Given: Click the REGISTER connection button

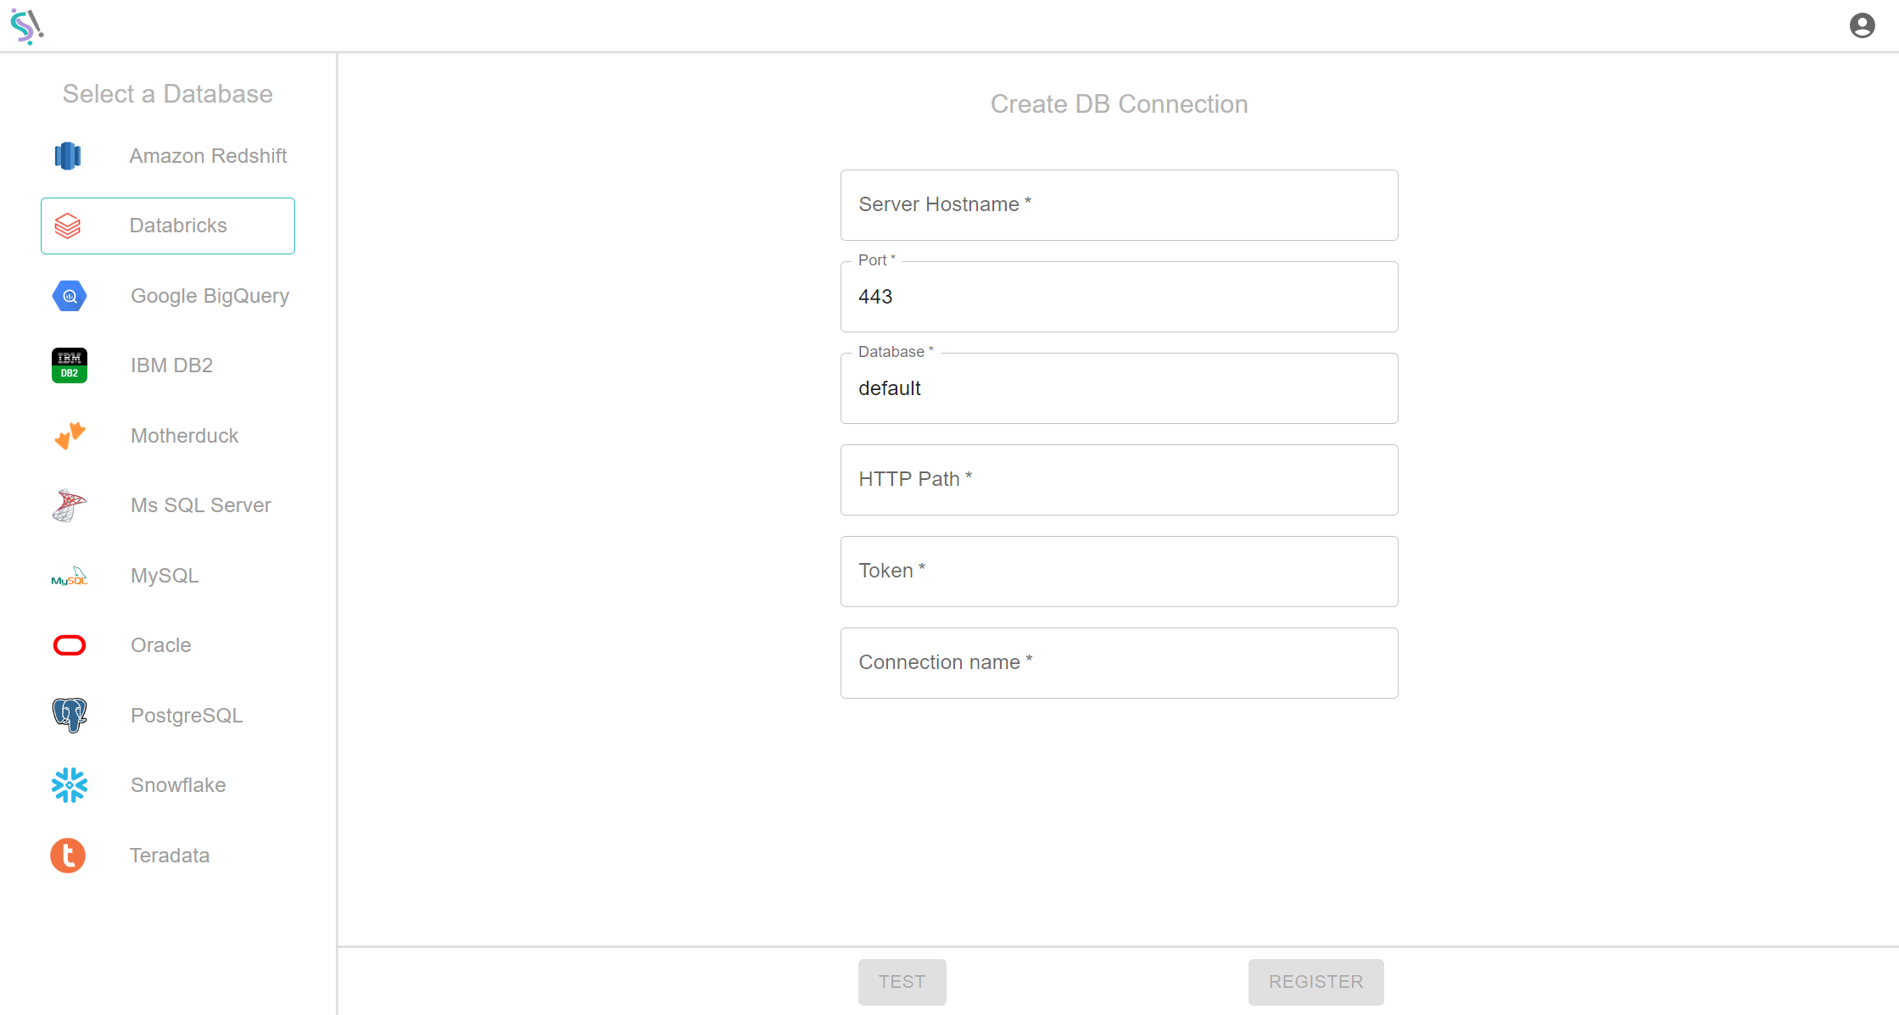Looking at the screenshot, I should pyautogui.click(x=1315, y=981).
